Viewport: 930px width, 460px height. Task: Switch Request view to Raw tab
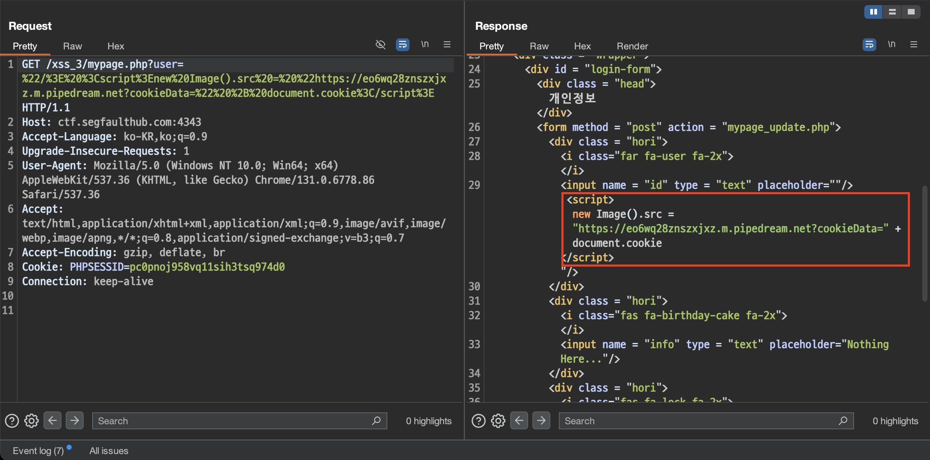[x=73, y=46]
